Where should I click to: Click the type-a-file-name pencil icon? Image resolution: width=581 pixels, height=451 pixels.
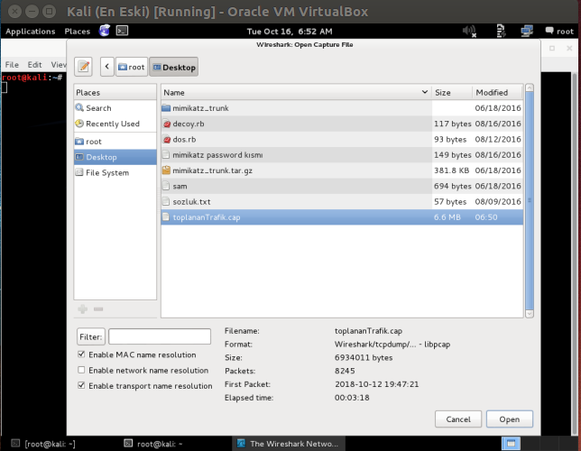point(83,67)
